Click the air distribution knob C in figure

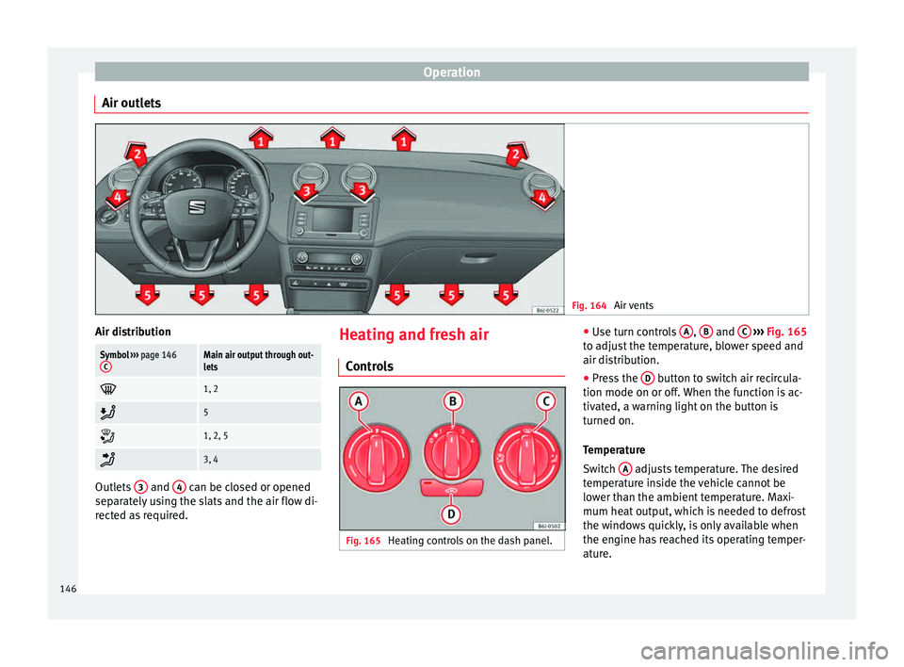pos(526,459)
